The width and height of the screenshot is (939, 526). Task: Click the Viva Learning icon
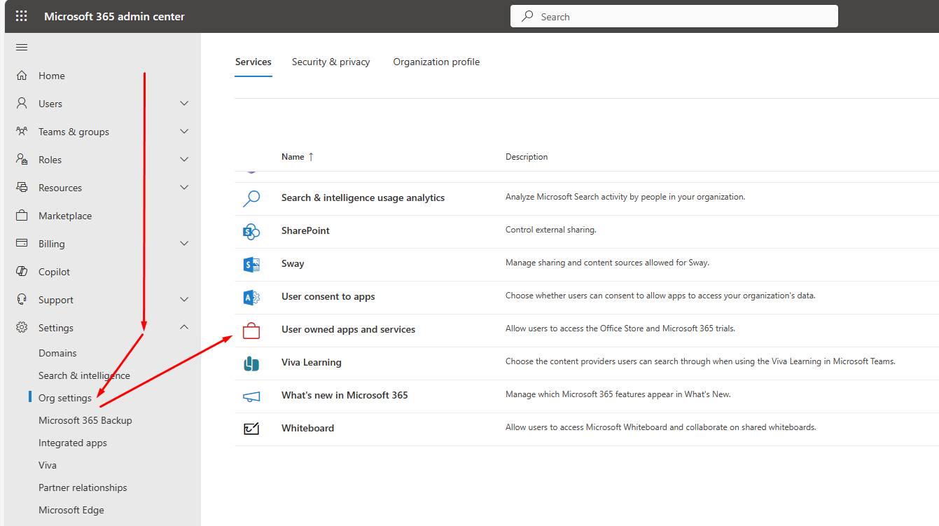pos(251,363)
